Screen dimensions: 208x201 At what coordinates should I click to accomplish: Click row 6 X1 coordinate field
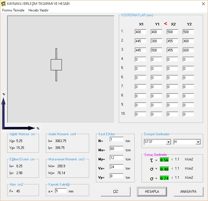click(140, 77)
